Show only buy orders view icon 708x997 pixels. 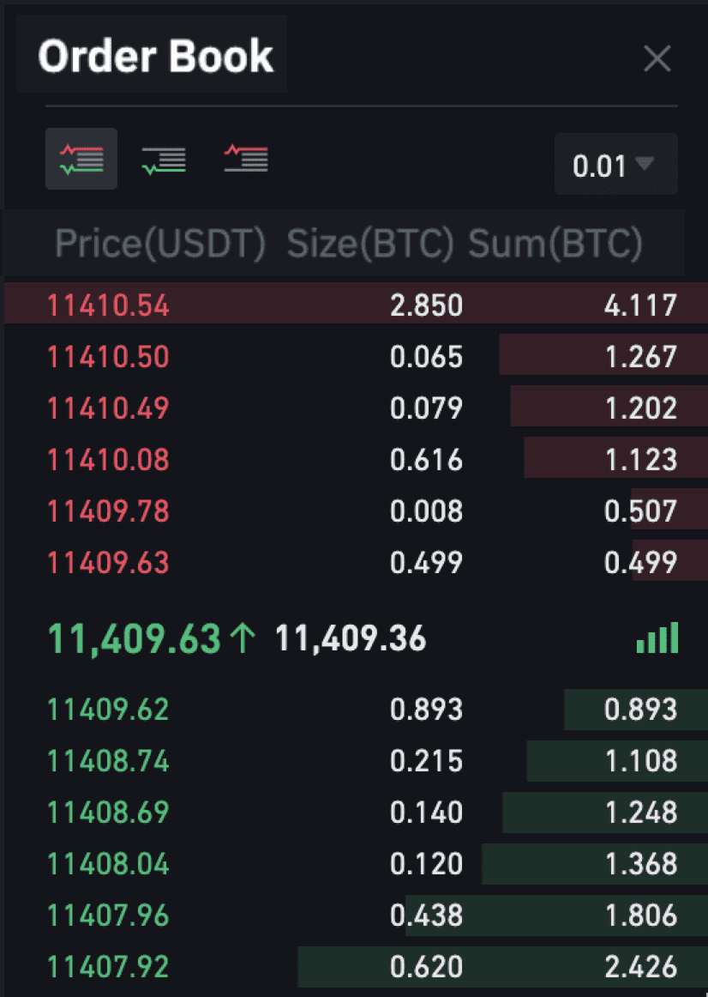(x=164, y=160)
